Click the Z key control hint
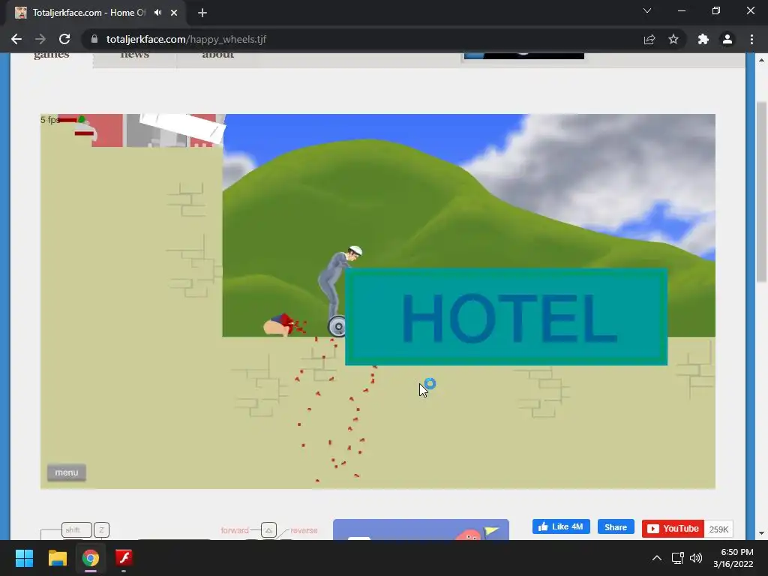 click(x=101, y=530)
